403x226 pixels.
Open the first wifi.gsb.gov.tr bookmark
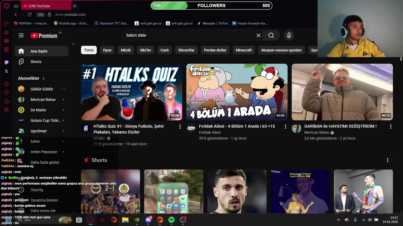148,23
